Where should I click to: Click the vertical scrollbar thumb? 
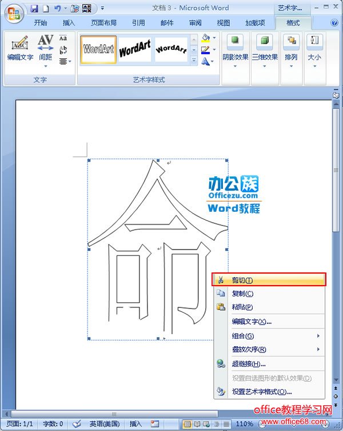(336, 170)
